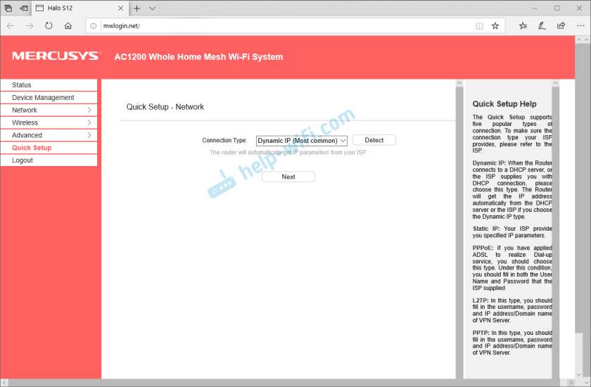Expand the Advanced menu
Image resolution: width=591 pixels, height=387 pixels.
click(49, 135)
